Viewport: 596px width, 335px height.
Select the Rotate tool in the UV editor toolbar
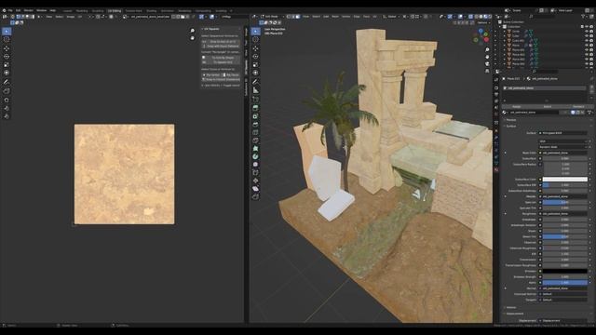click(7, 56)
